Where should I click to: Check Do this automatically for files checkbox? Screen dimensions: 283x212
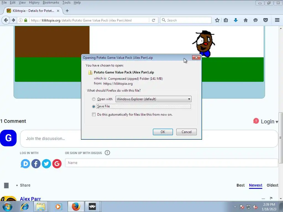point(94,115)
